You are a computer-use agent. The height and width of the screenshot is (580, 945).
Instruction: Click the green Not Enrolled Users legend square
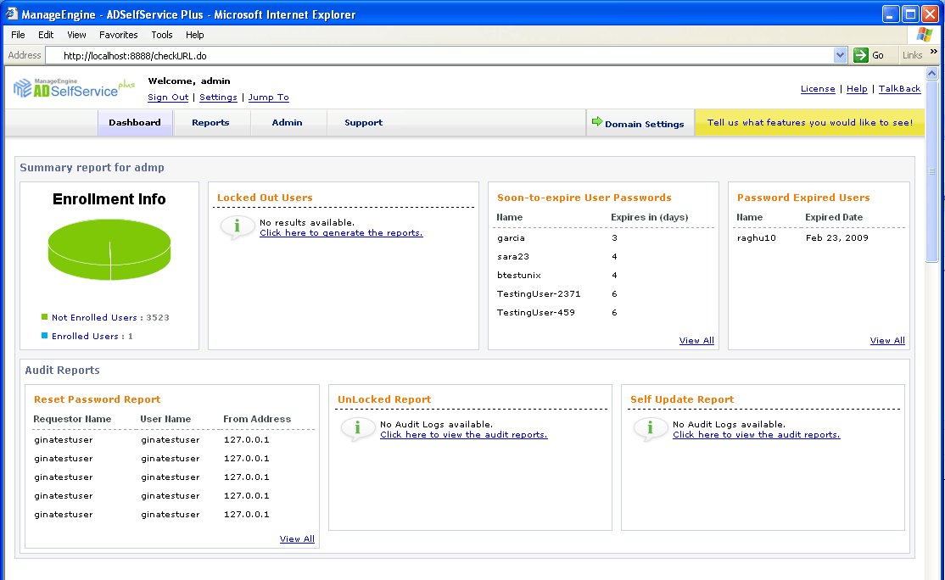coord(44,317)
